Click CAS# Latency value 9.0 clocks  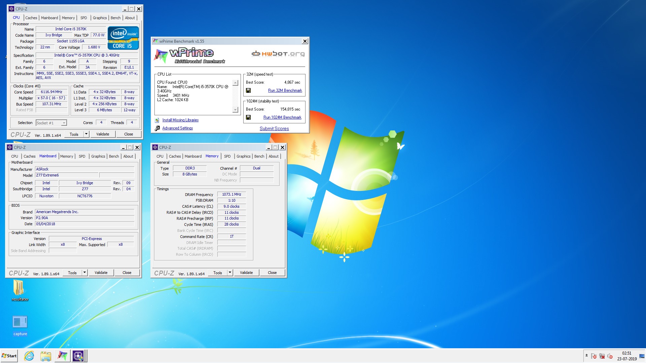click(x=231, y=206)
